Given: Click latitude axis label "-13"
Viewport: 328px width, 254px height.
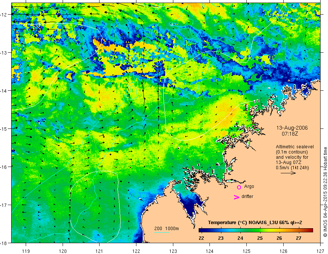Looking at the screenshot, I should pos(4,53).
